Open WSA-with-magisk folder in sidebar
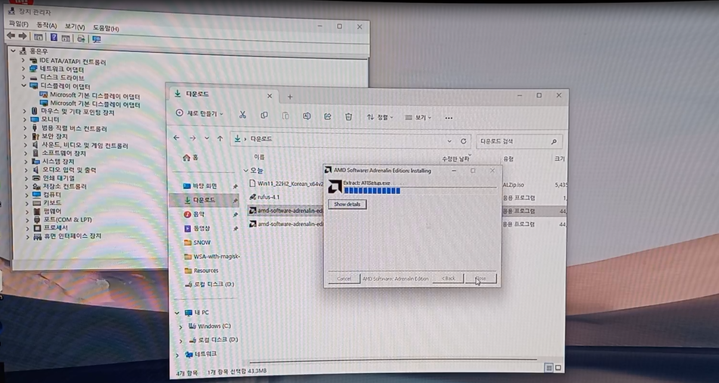 pyautogui.click(x=211, y=256)
